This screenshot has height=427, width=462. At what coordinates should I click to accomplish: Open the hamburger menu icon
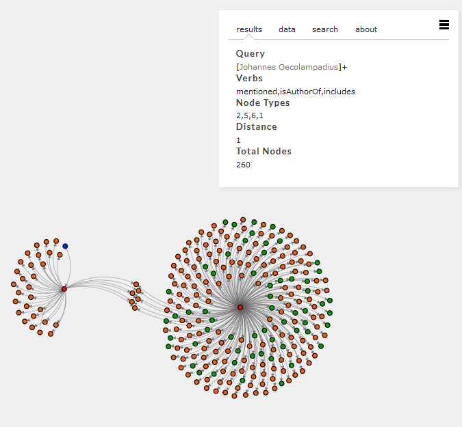tap(444, 25)
